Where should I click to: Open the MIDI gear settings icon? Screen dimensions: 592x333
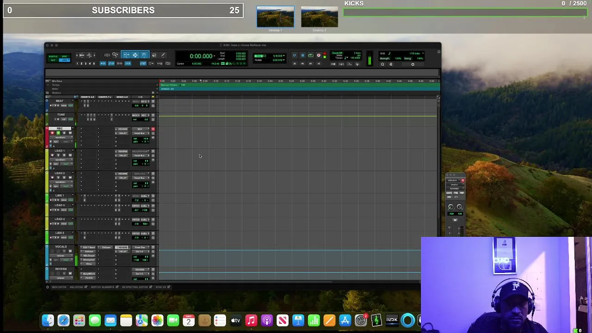[x=413, y=64]
